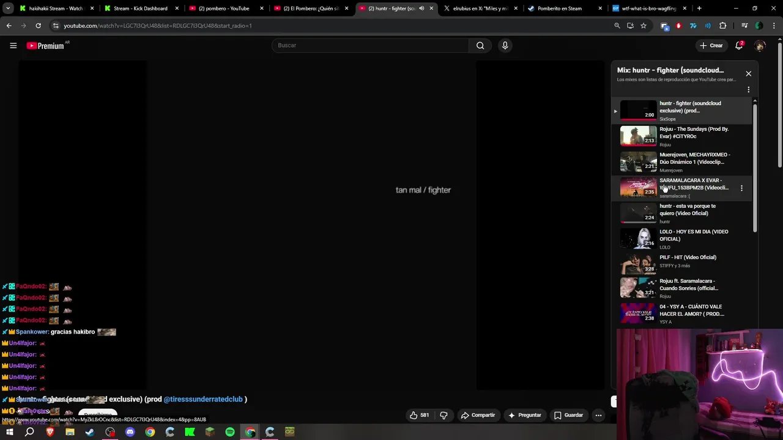Play Rojuu - The Sundays from the mix

tap(682, 136)
